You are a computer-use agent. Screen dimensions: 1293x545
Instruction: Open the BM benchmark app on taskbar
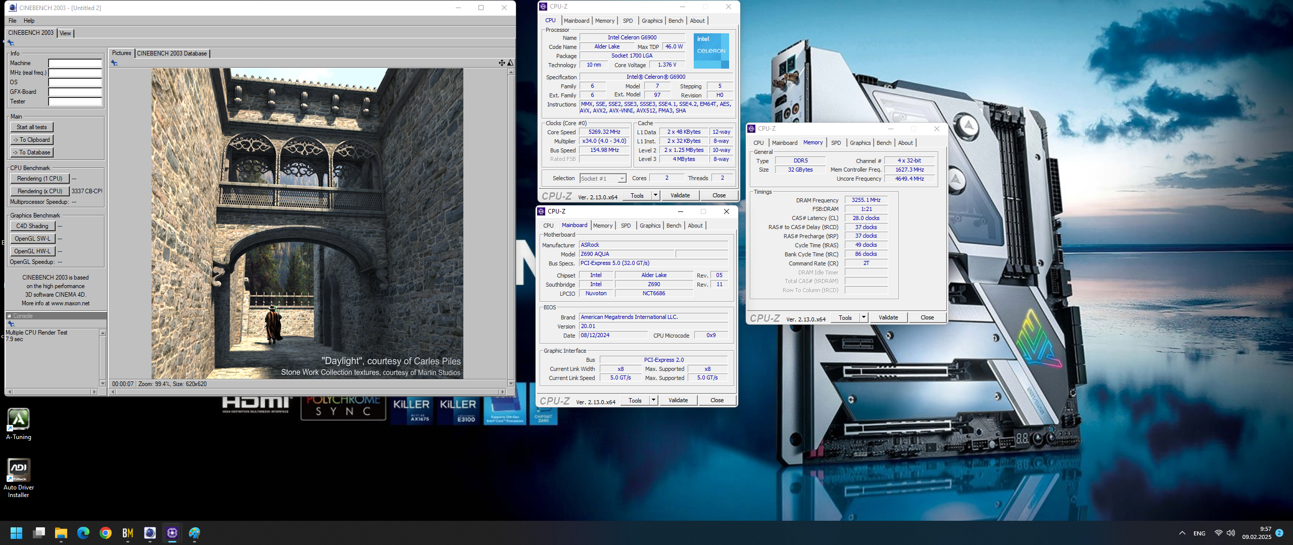(128, 533)
